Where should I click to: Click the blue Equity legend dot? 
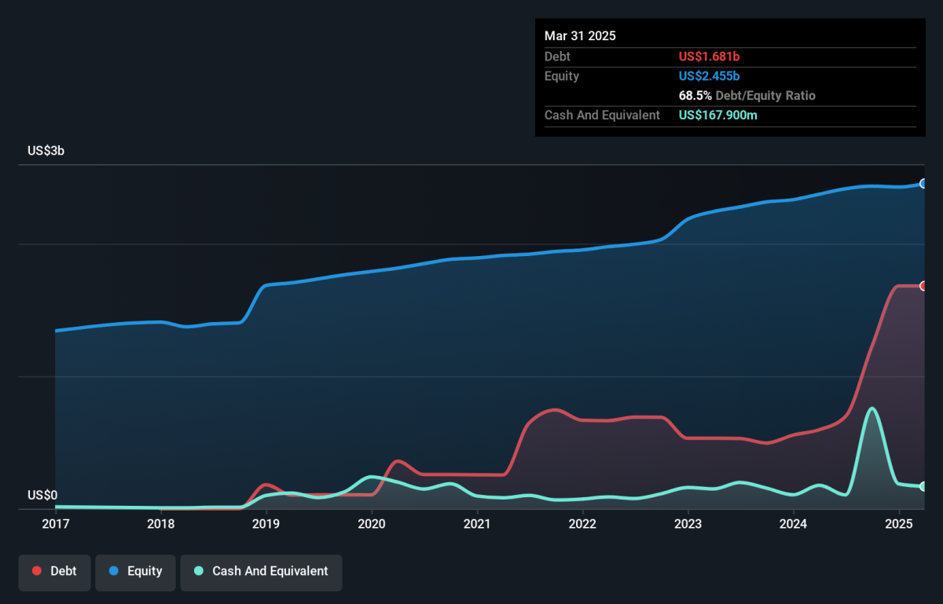[113, 572]
